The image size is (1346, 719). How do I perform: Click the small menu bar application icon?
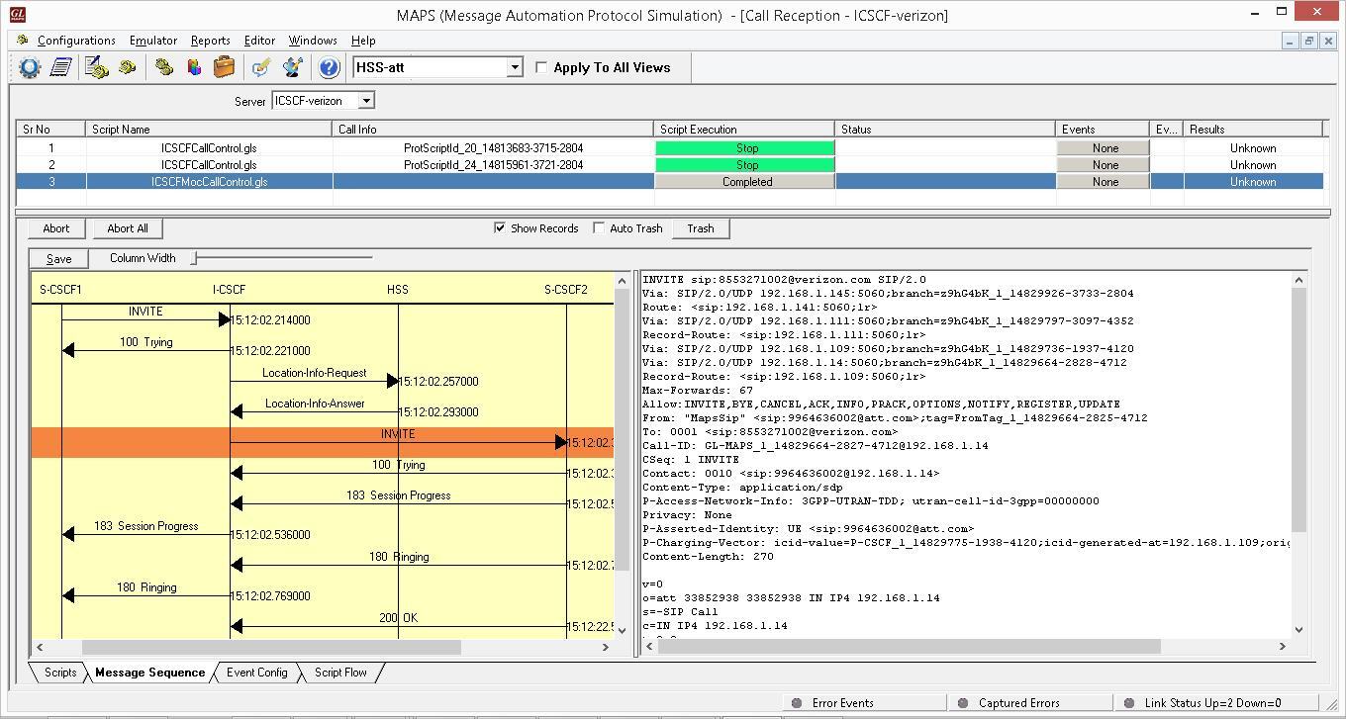22,41
